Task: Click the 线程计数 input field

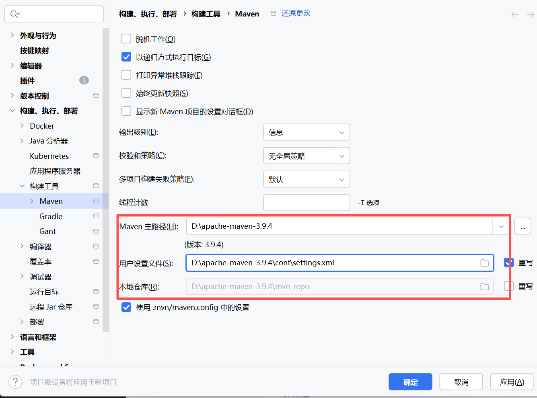Action: pyautogui.click(x=307, y=203)
